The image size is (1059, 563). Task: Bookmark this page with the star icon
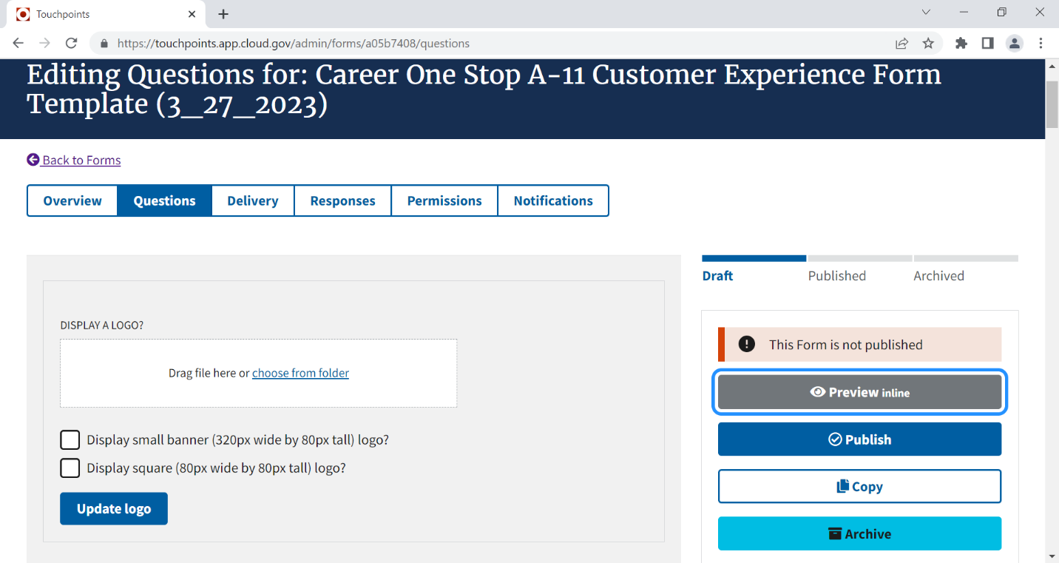928,44
